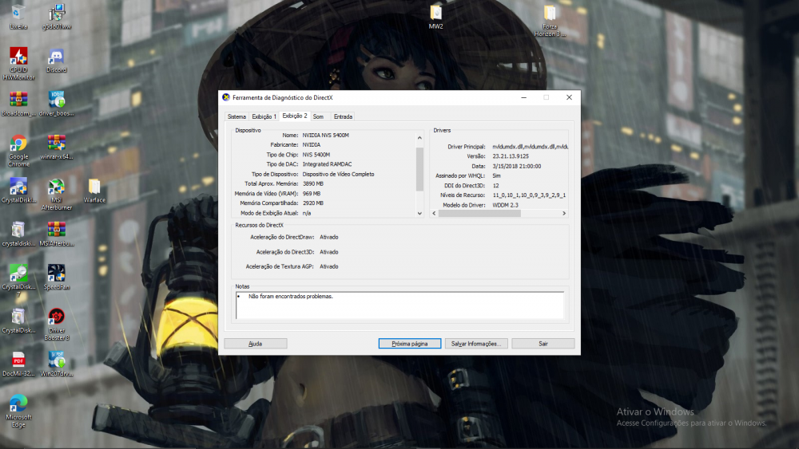The height and width of the screenshot is (449, 799).
Task: Click the driver date '3/15/2018 21:00:00'
Action: (x=517, y=166)
